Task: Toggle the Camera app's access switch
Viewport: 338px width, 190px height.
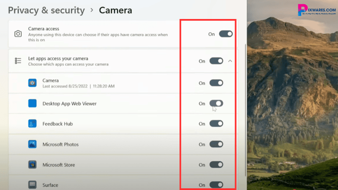Action: [216, 83]
